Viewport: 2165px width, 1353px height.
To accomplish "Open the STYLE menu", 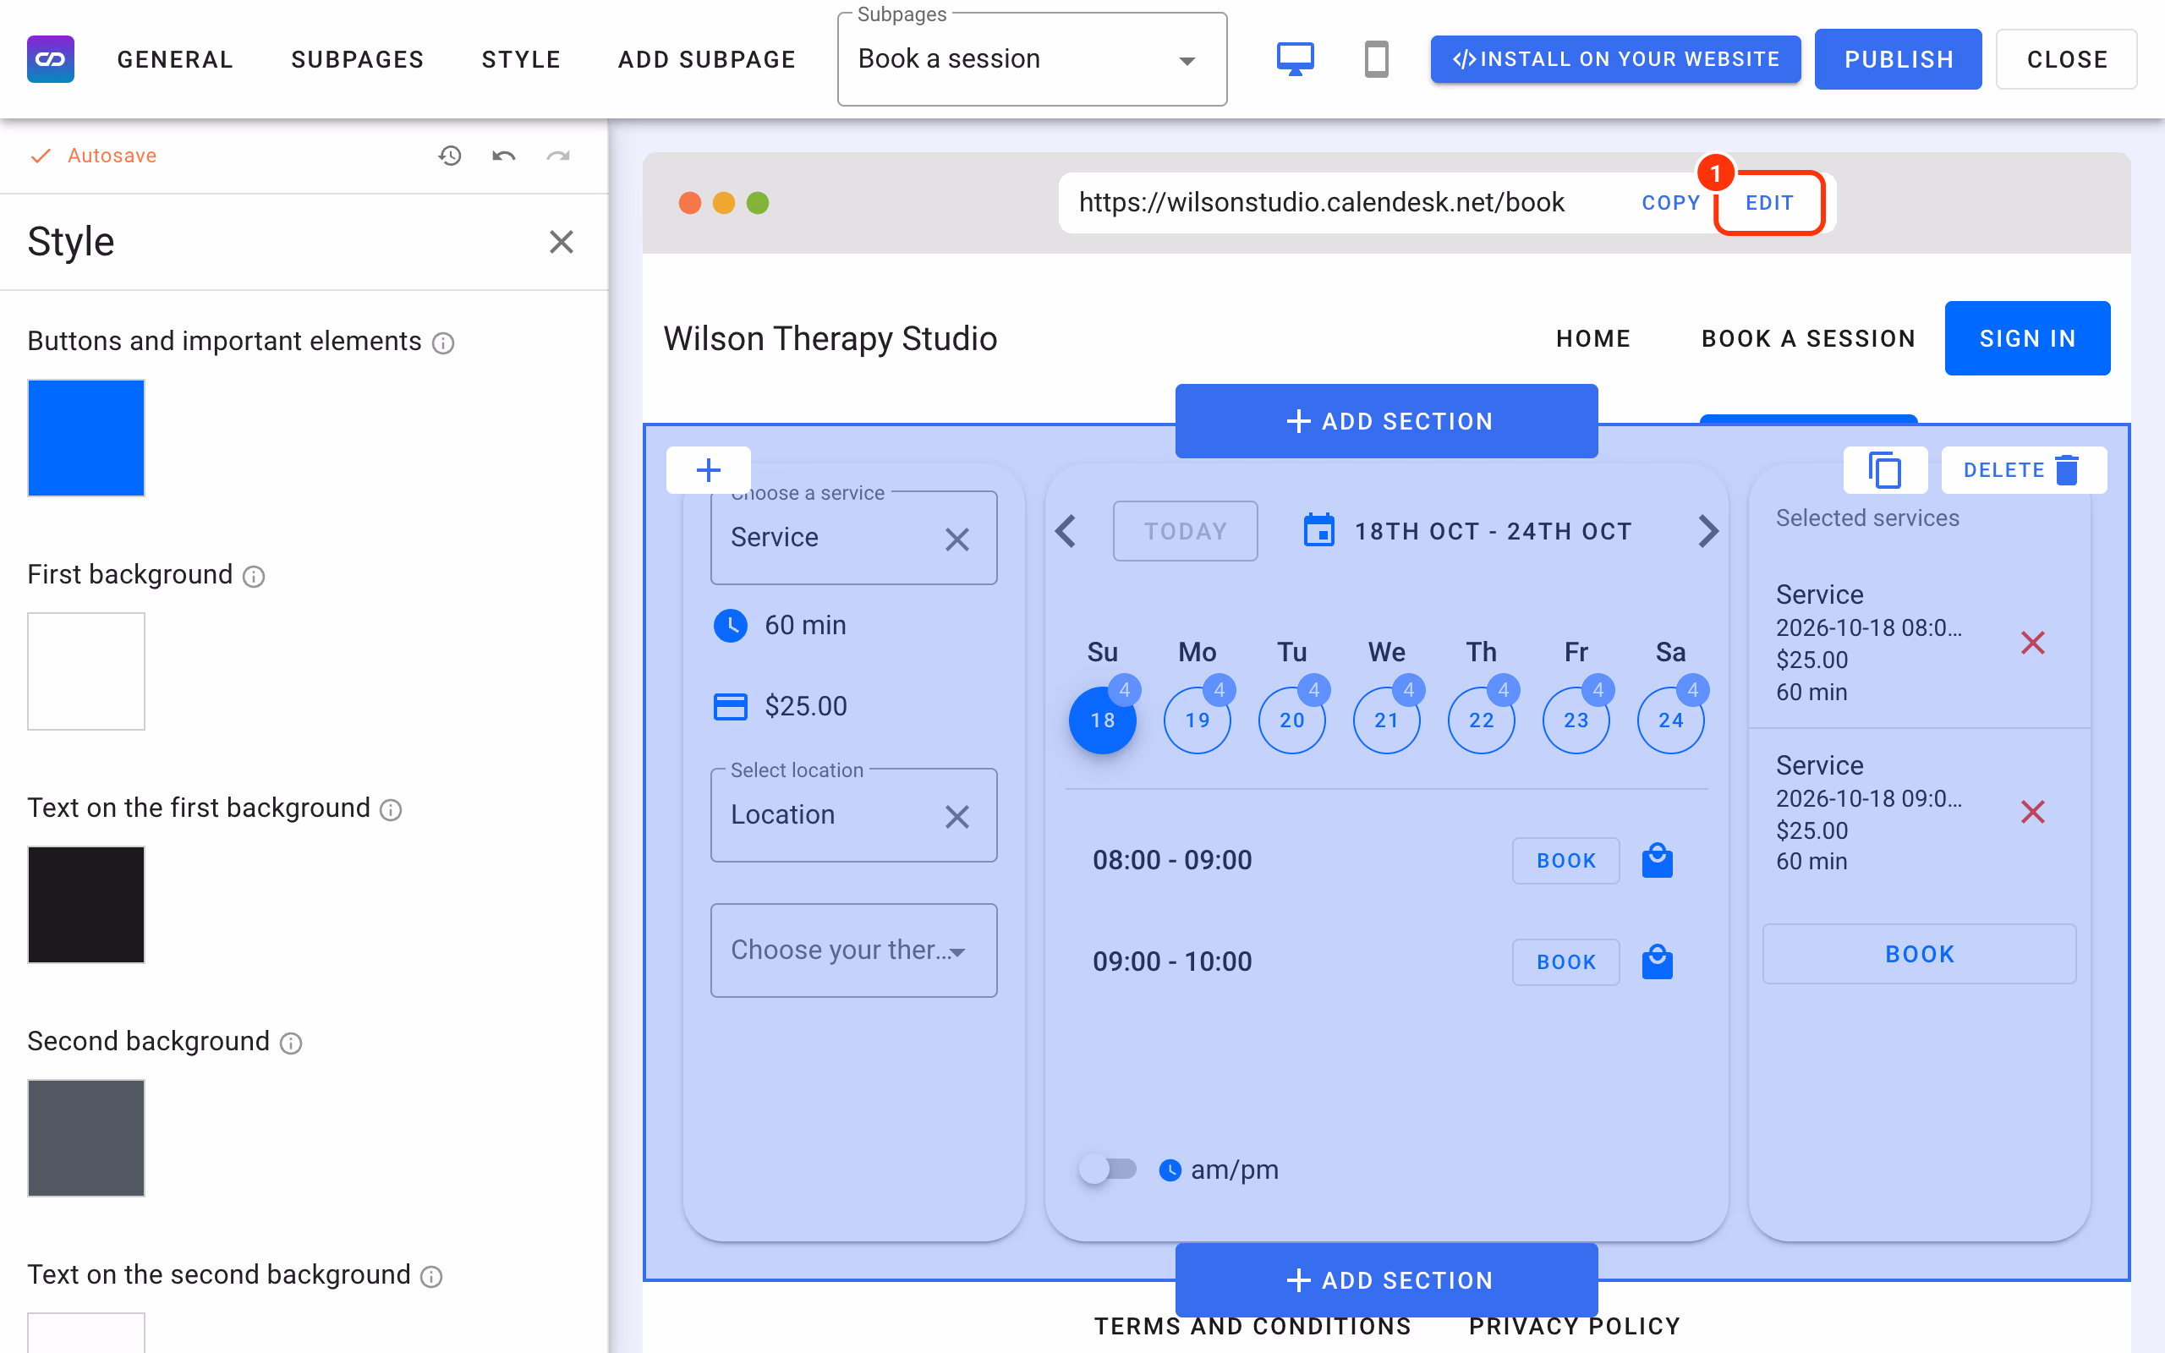I will pos(521,59).
